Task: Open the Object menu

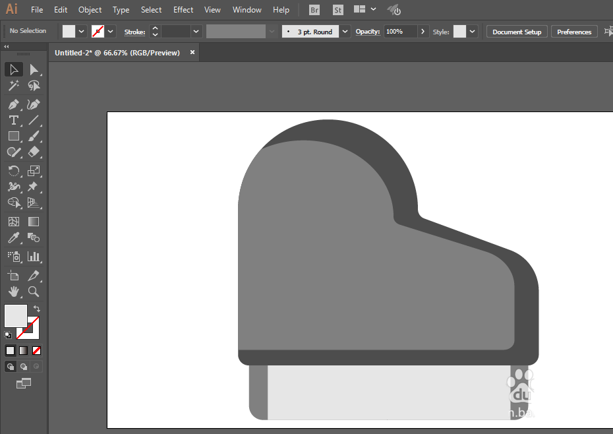Action: pyautogui.click(x=90, y=10)
